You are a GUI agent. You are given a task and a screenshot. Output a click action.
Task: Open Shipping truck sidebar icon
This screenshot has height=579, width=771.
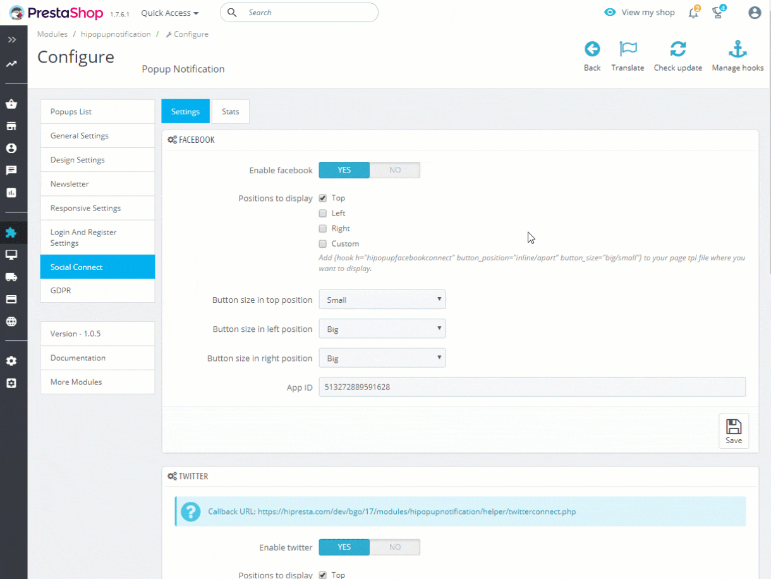(x=11, y=277)
